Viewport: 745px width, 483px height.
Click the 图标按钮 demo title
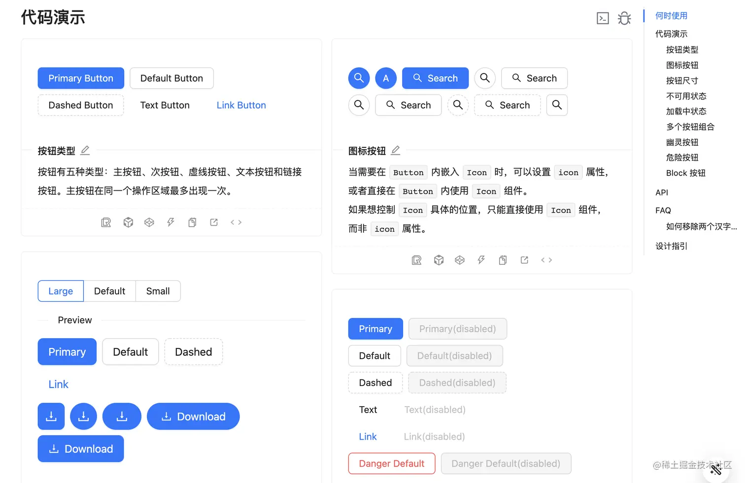[x=367, y=151]
